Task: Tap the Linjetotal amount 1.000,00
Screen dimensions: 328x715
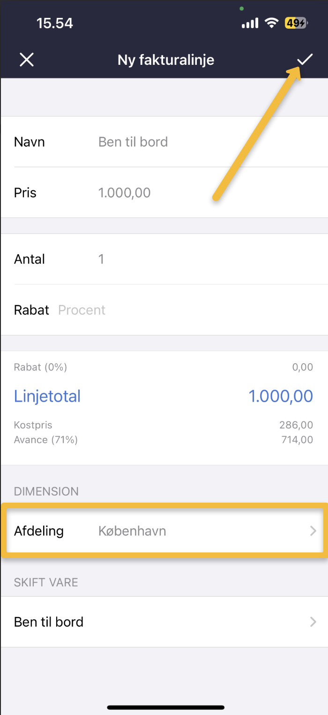Action: click(x=280, y=396)
